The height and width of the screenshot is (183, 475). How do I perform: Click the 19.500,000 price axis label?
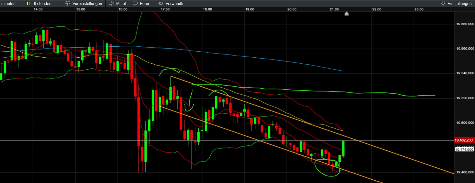[465, 123]
